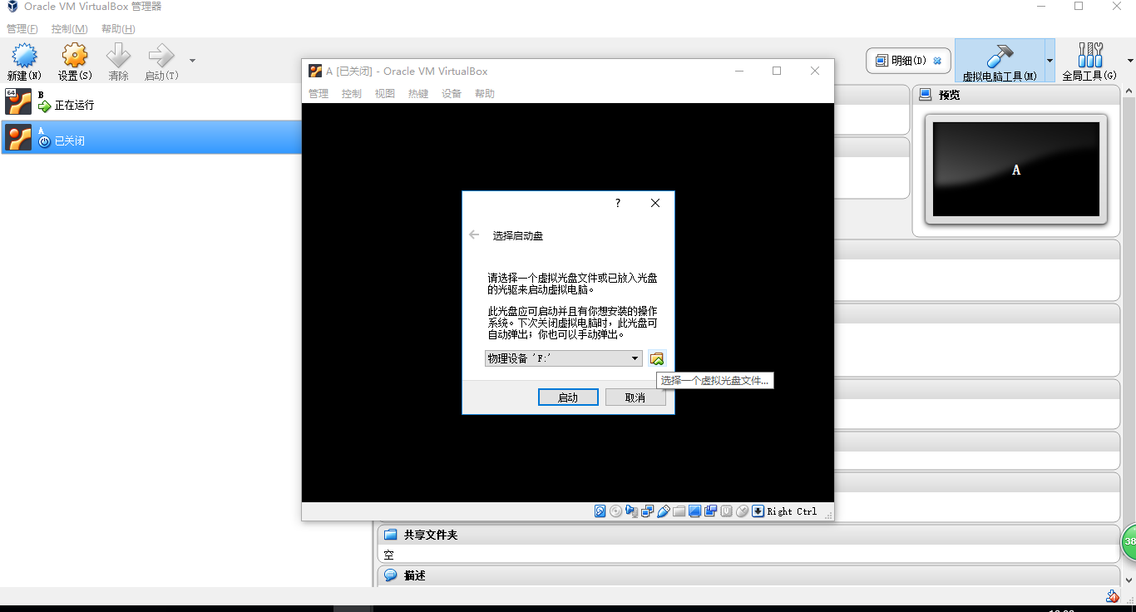The width and height of the screenshot is (1136, 612).
Task: Select virtual machine B in the list
Action: (x=151, y=101)
